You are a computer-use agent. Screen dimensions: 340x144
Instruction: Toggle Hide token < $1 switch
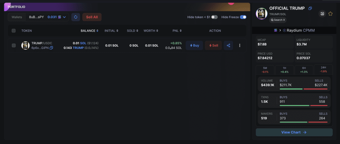coord(214,17)
